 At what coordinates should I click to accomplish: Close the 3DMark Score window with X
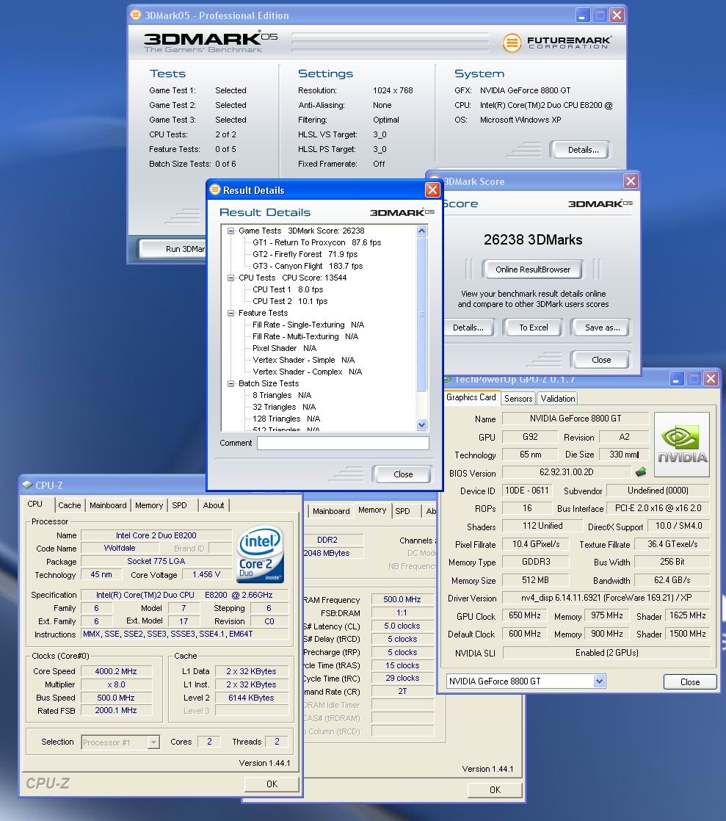tap(631, 181)
